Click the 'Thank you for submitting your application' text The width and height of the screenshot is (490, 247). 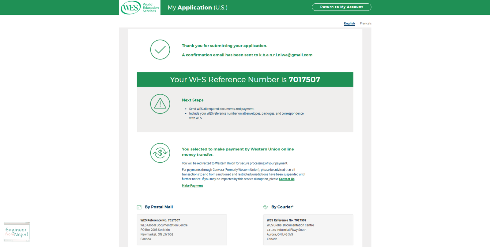pos(224,46)
